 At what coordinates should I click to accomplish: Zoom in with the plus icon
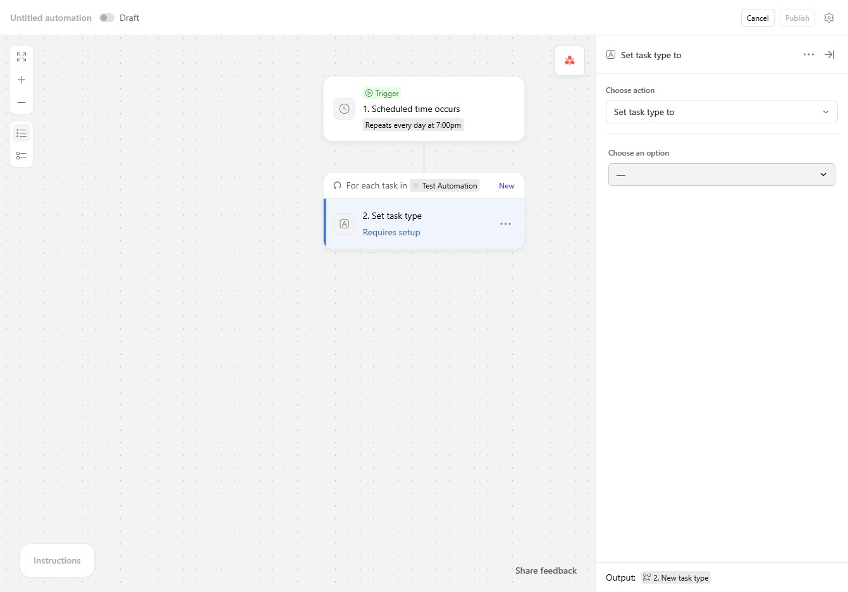(x=22, y=80)
